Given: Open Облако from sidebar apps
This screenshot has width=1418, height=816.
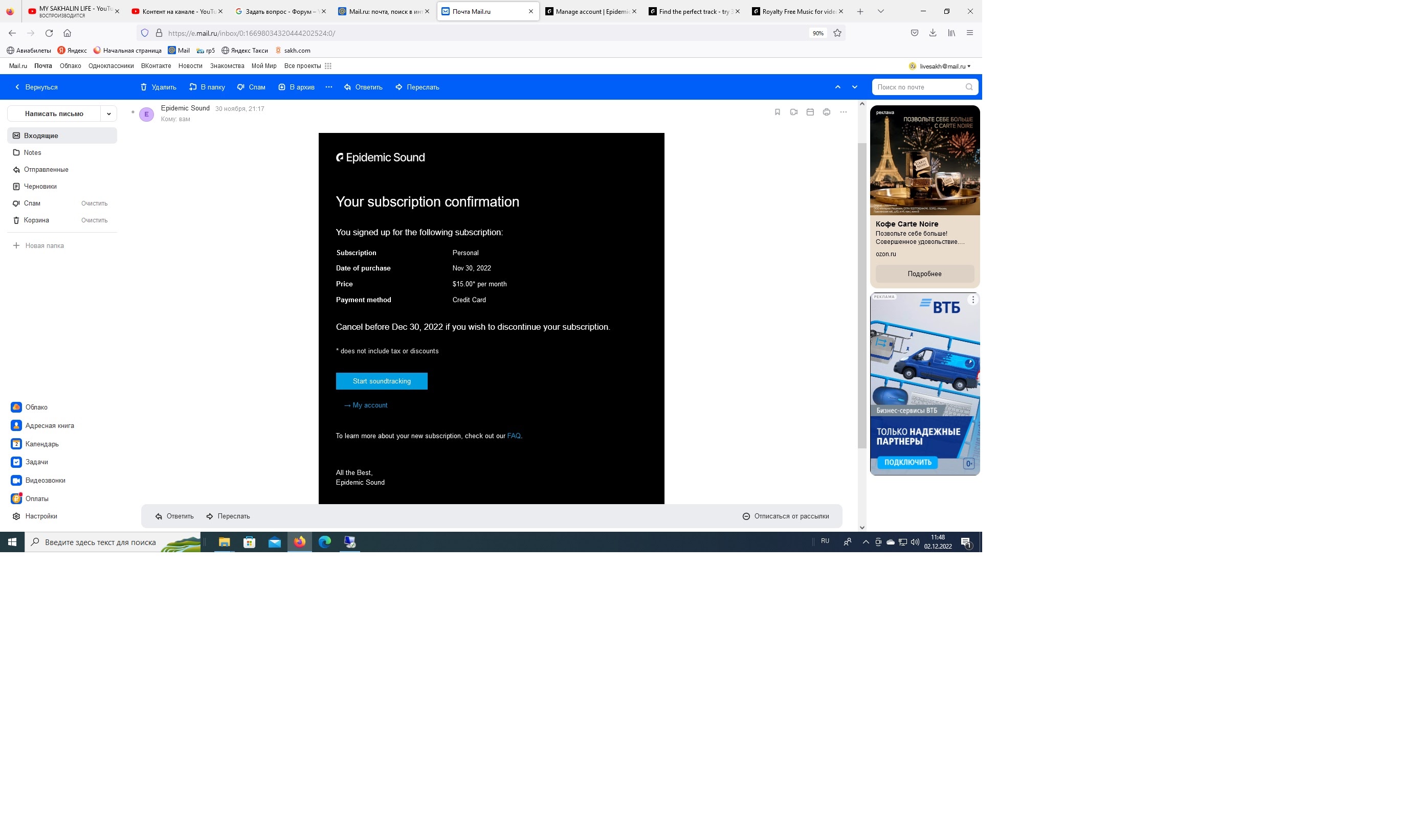Looking at the screenshot, I should (x=29, y=407).
